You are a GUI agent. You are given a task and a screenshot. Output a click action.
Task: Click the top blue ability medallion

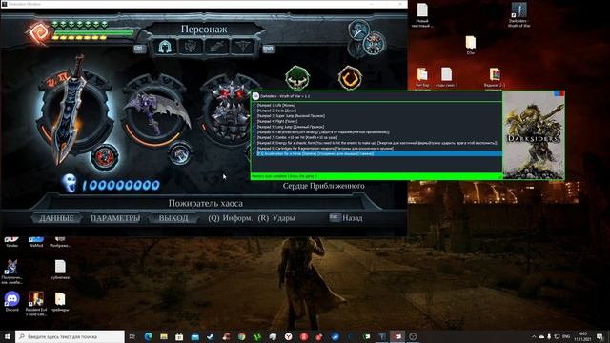coord(358,30)
